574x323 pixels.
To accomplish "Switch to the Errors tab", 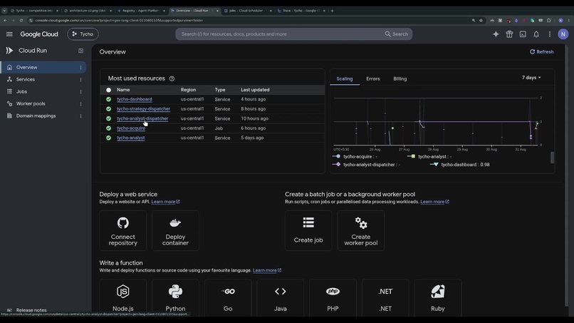I will click(372, 79).
